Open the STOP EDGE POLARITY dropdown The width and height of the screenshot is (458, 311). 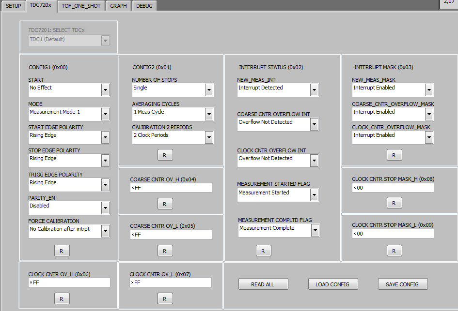[105, 161]
